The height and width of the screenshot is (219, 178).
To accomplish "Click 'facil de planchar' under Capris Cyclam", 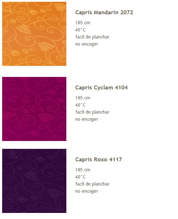I will click(x=92, y=112).
